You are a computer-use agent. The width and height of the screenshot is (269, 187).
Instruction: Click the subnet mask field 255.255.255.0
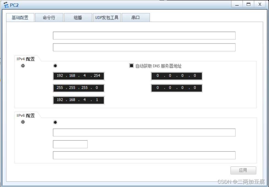pyautogui.click(x=78, y=88)
